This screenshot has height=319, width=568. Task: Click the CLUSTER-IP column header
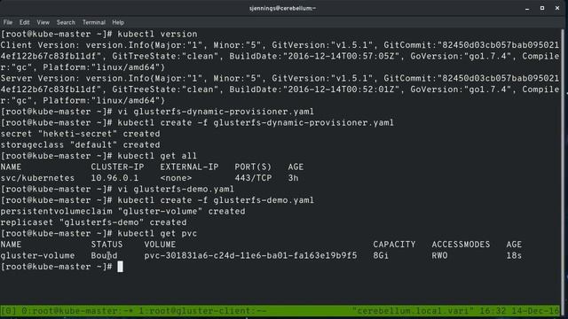pos(117,167)
